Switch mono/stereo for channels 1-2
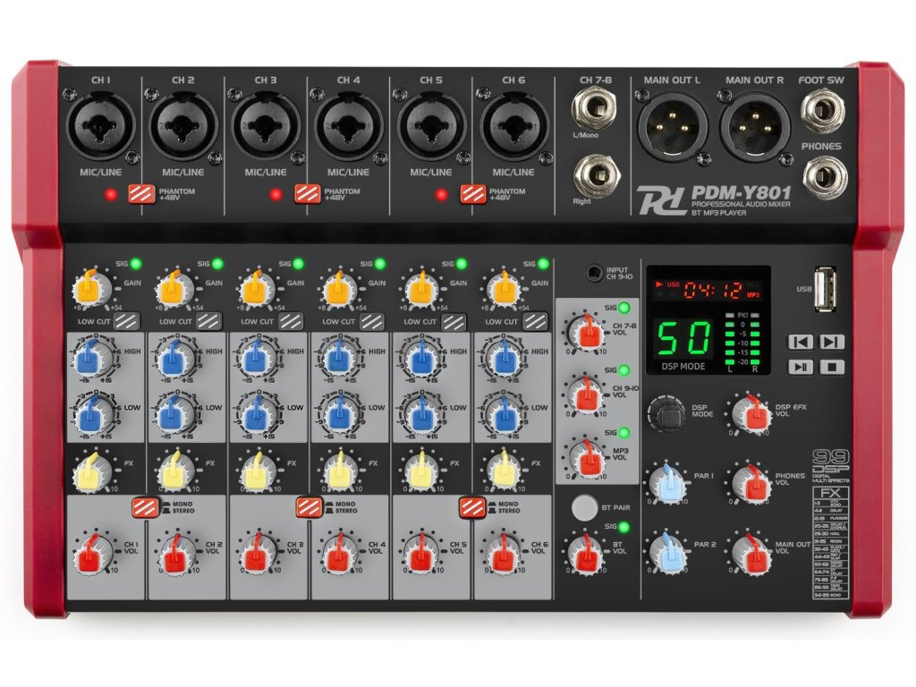The image size is (916, 687). (x=144, y=506)
